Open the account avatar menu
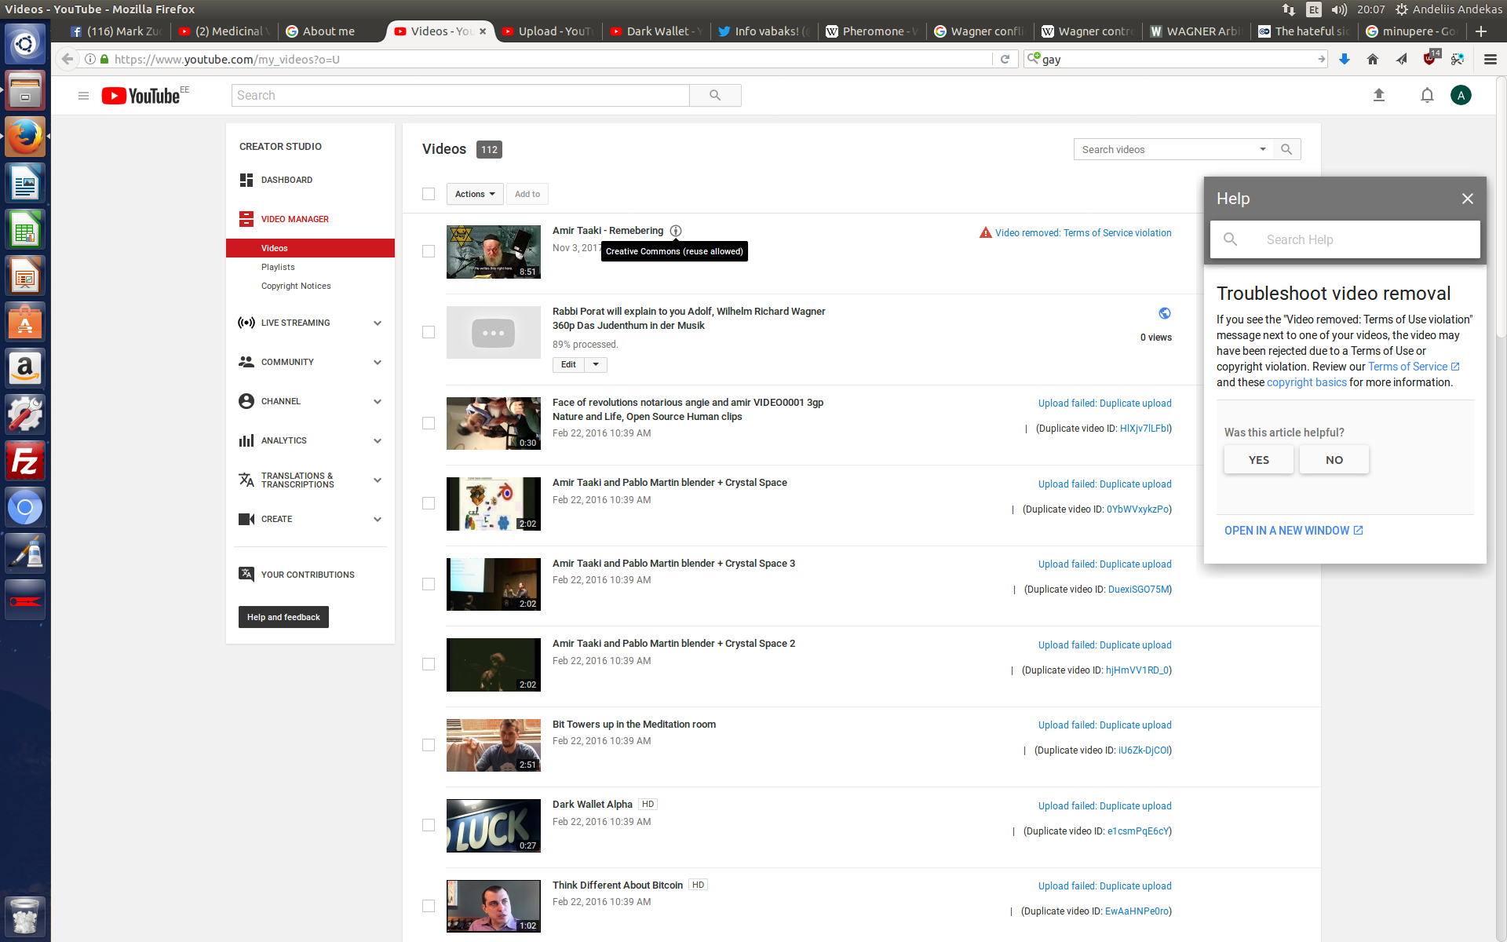This screenshot has height=942, width=1507. coord(1461,95)
